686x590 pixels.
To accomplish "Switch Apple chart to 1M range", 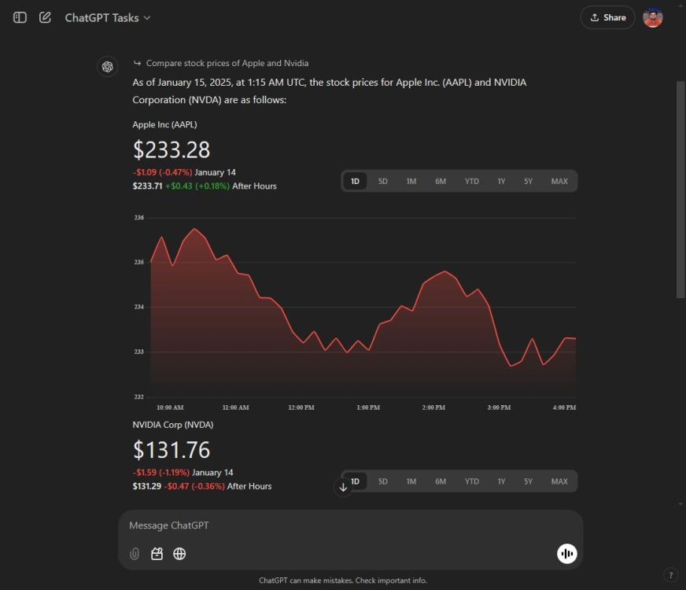I will 411,182.
